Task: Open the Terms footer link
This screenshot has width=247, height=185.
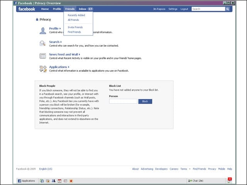Action: point(184,169)
